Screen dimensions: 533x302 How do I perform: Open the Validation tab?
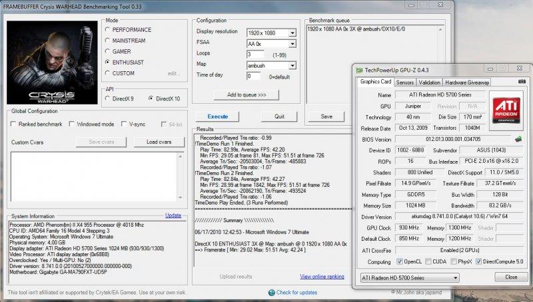[x=429, y=82]
